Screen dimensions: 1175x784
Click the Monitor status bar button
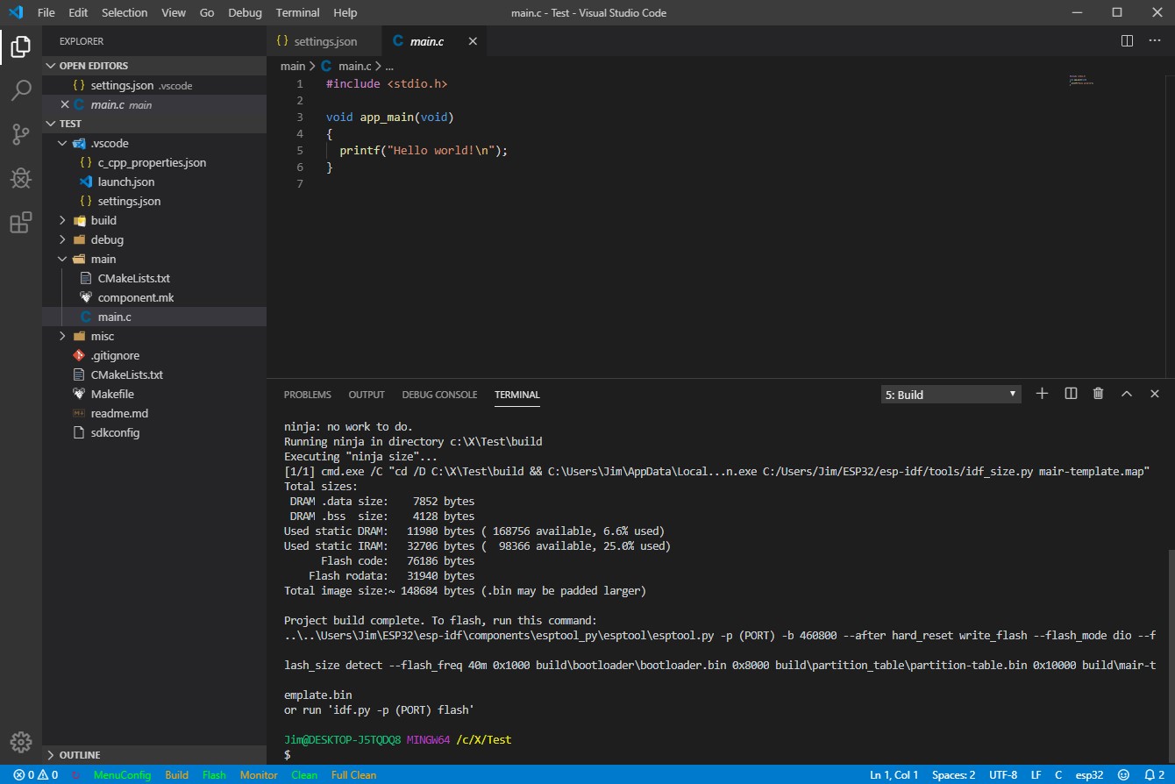tap(259, 775)
